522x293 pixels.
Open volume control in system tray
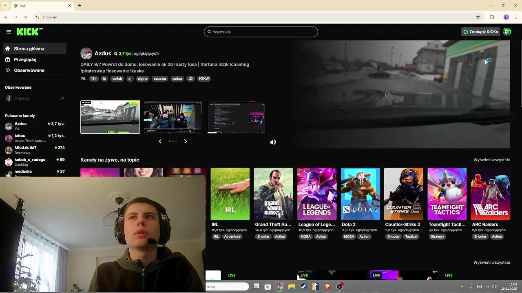(494, 286)
